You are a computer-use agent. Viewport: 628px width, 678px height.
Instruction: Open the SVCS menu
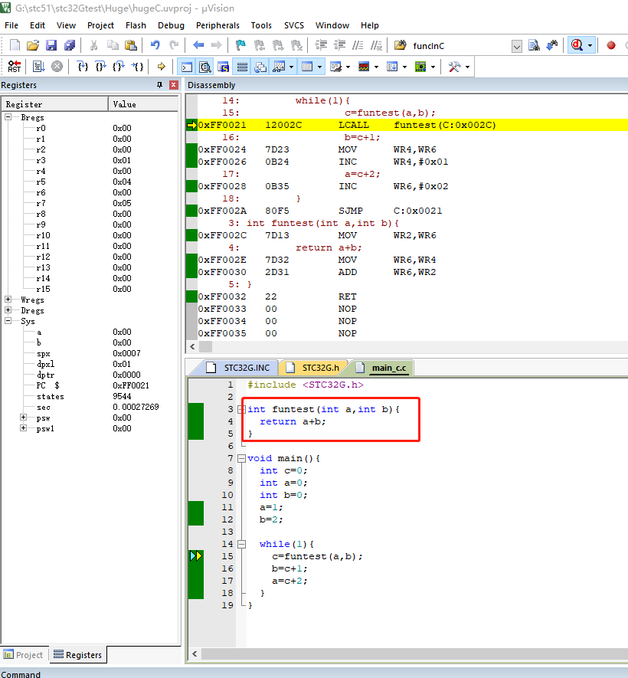[x=294, y=25]
